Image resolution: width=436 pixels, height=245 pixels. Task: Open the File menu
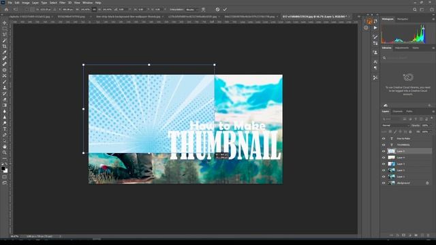click(10, 3)
